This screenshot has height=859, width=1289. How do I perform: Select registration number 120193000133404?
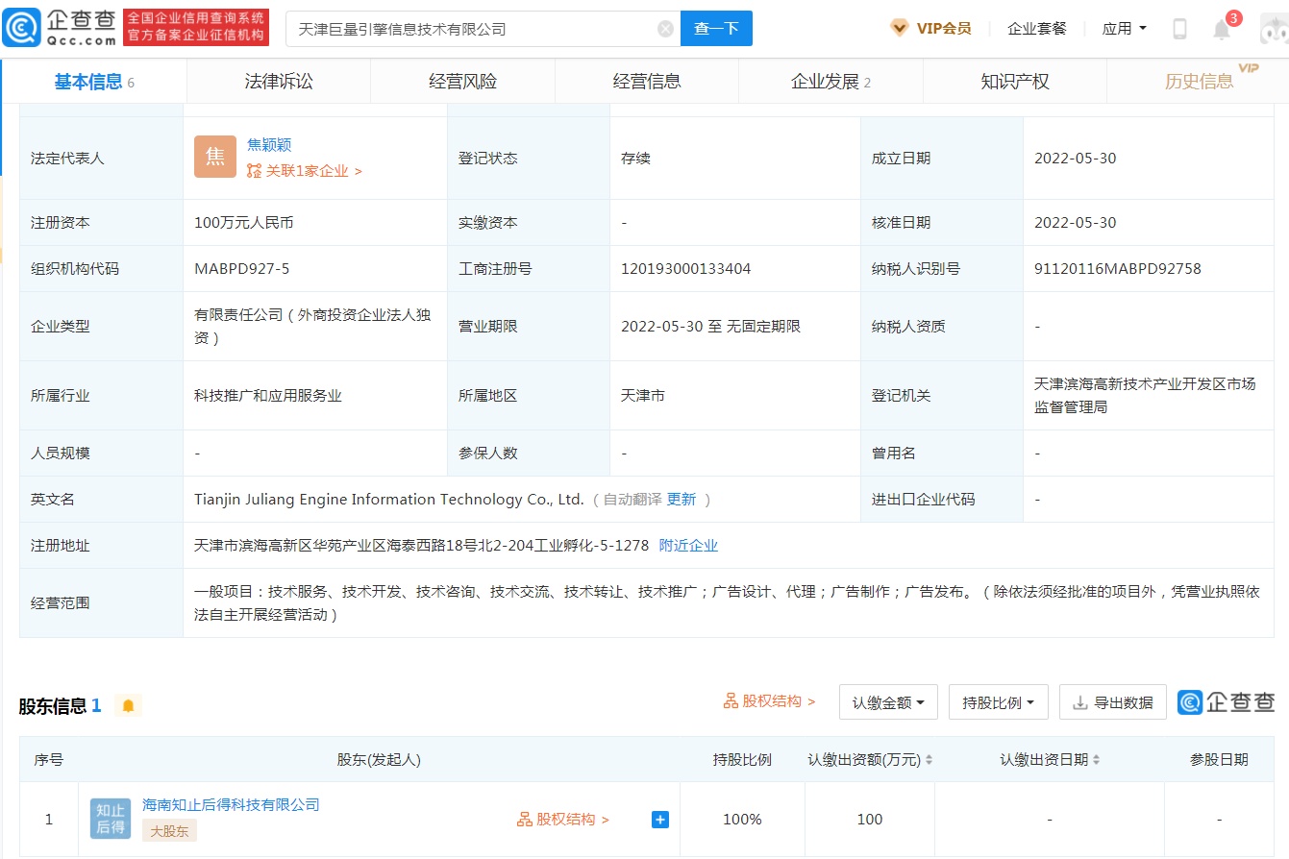click(x=686, y=269)
